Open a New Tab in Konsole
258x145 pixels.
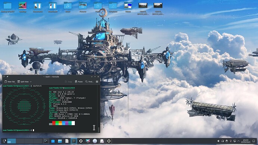(x=10, y=82)
